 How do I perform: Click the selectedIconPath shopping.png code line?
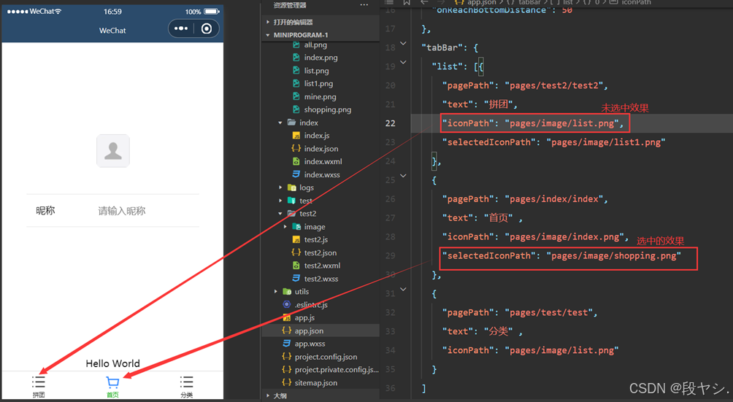562,256
